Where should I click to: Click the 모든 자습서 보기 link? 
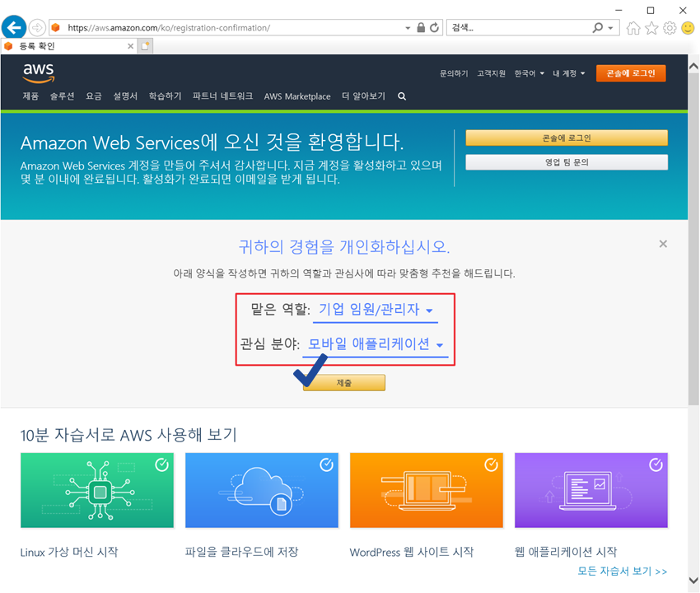[x=623, y=571]
